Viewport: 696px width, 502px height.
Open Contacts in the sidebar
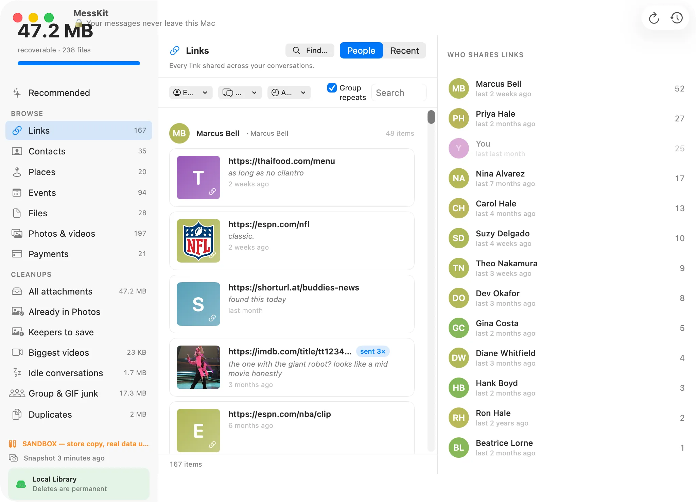point(79,151)
